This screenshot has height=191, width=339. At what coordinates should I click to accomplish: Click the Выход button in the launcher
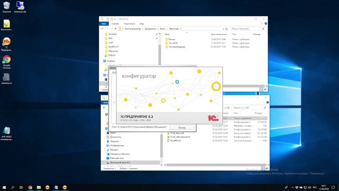coord(182,128)
